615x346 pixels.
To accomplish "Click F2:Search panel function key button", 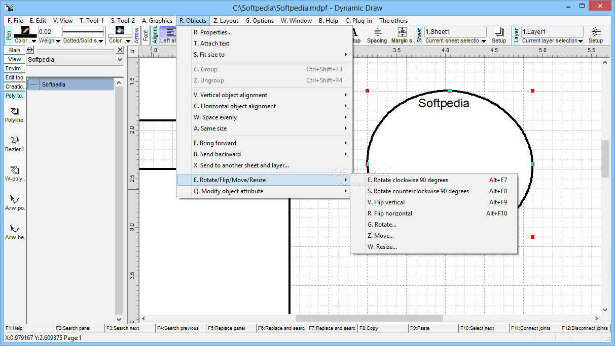I will 79,328.
